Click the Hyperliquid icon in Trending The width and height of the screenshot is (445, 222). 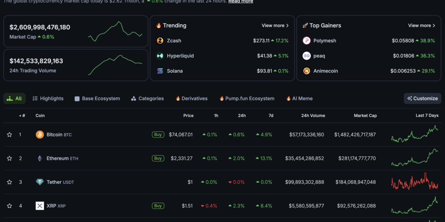(160, 56)
